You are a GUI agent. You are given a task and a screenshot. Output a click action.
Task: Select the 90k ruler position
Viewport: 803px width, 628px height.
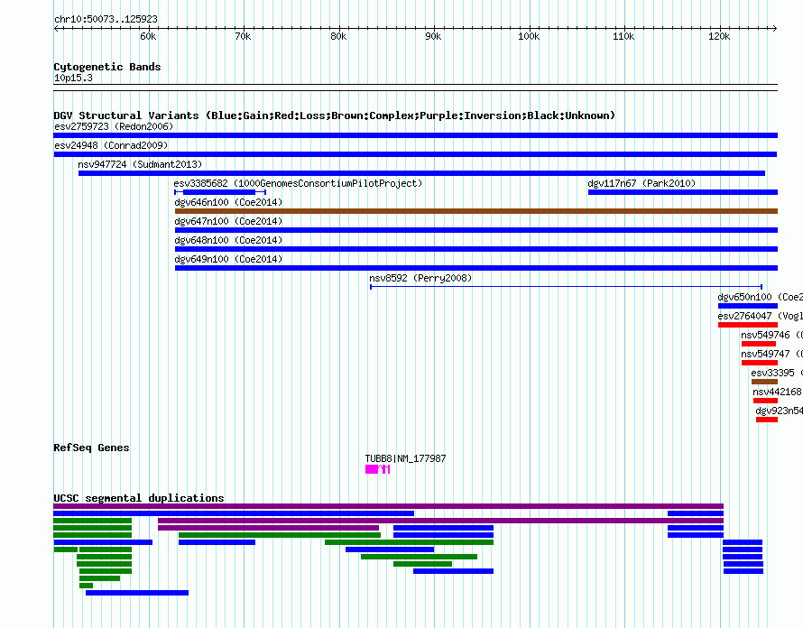coord(433,36)
